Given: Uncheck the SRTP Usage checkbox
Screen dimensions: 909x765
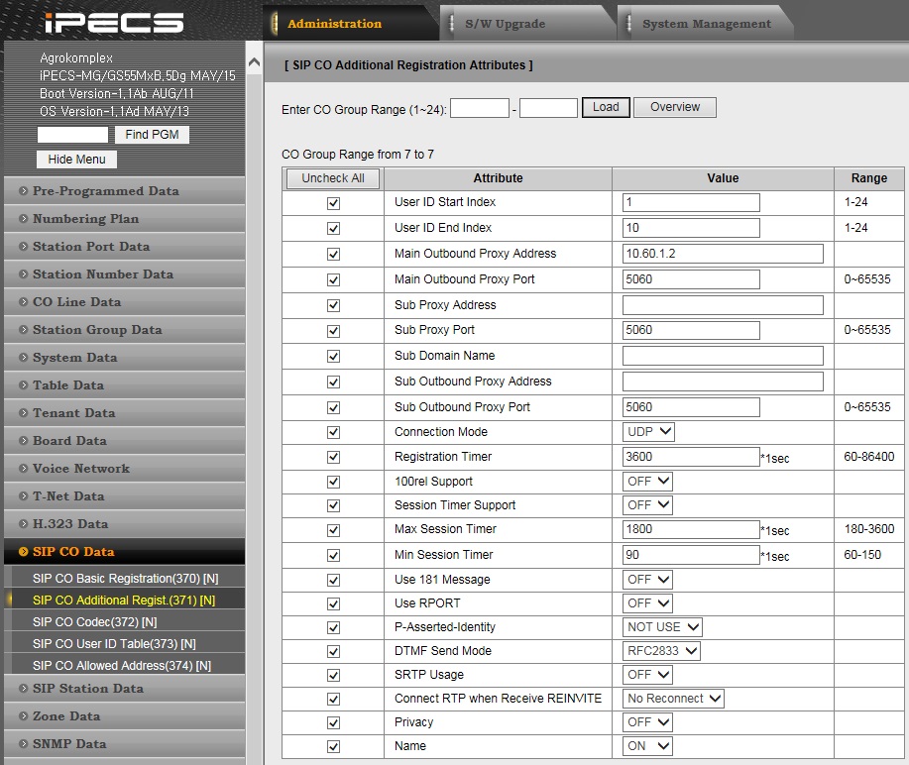Looking at the screenshot, I should pyautogui.click(x=333, y=675).
